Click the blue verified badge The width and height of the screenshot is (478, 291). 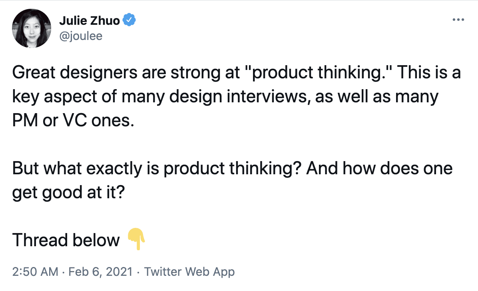point(129,20)
